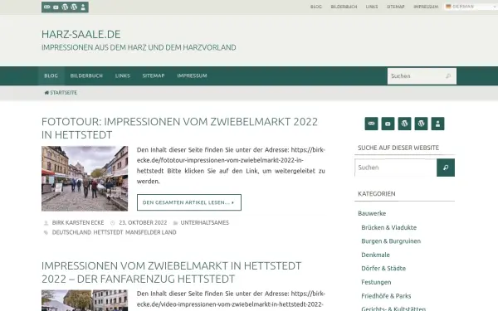Click the site tagline Impressionen aus dem Harz
The image size is (498, 311).
(139, 47)
